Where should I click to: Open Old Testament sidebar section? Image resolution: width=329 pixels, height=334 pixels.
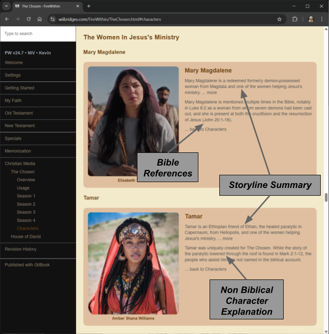pos(19,113)
